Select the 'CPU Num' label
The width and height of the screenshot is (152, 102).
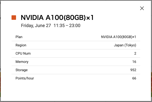(x=23, y=53)
